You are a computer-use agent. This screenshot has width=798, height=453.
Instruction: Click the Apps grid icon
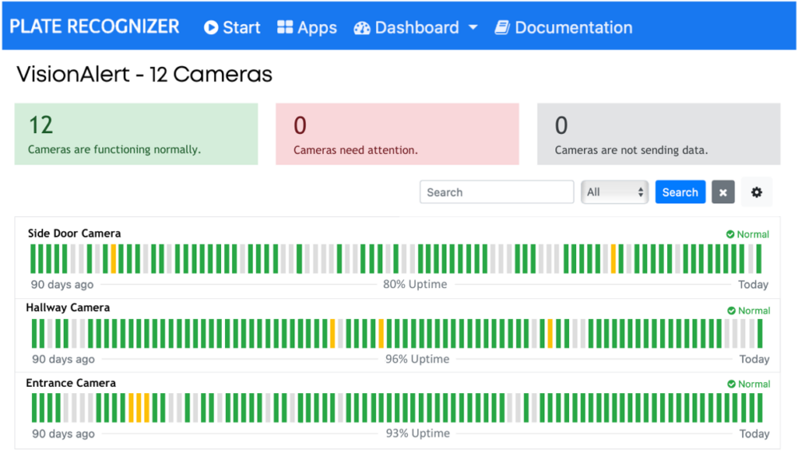(285, 27)
